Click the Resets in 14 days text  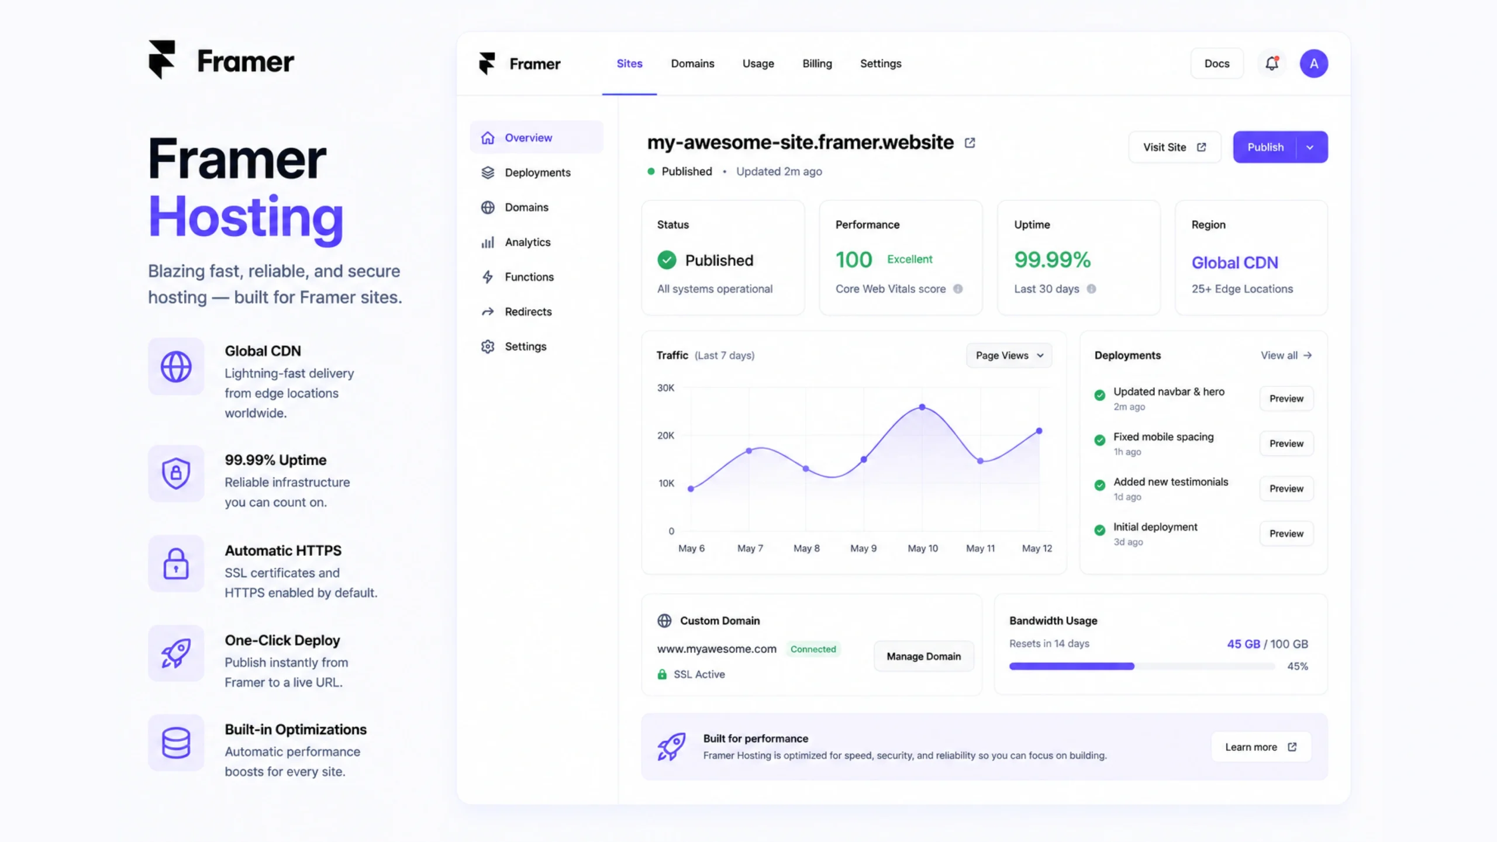pyautogui.click(x=1049, y=643)
